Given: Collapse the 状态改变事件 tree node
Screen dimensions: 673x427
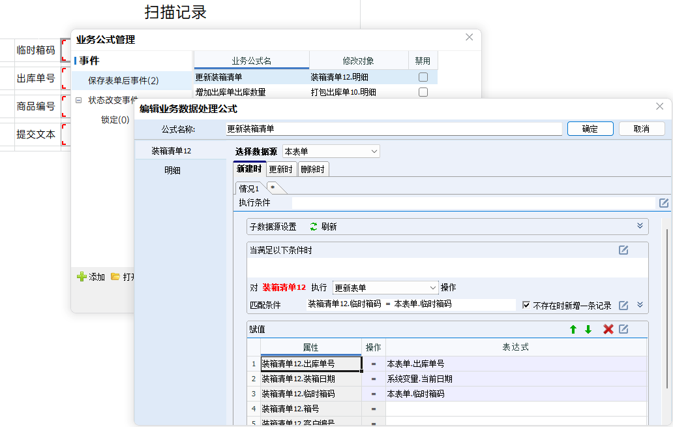Looking at the screenshot, I should (x=79, y=101).
